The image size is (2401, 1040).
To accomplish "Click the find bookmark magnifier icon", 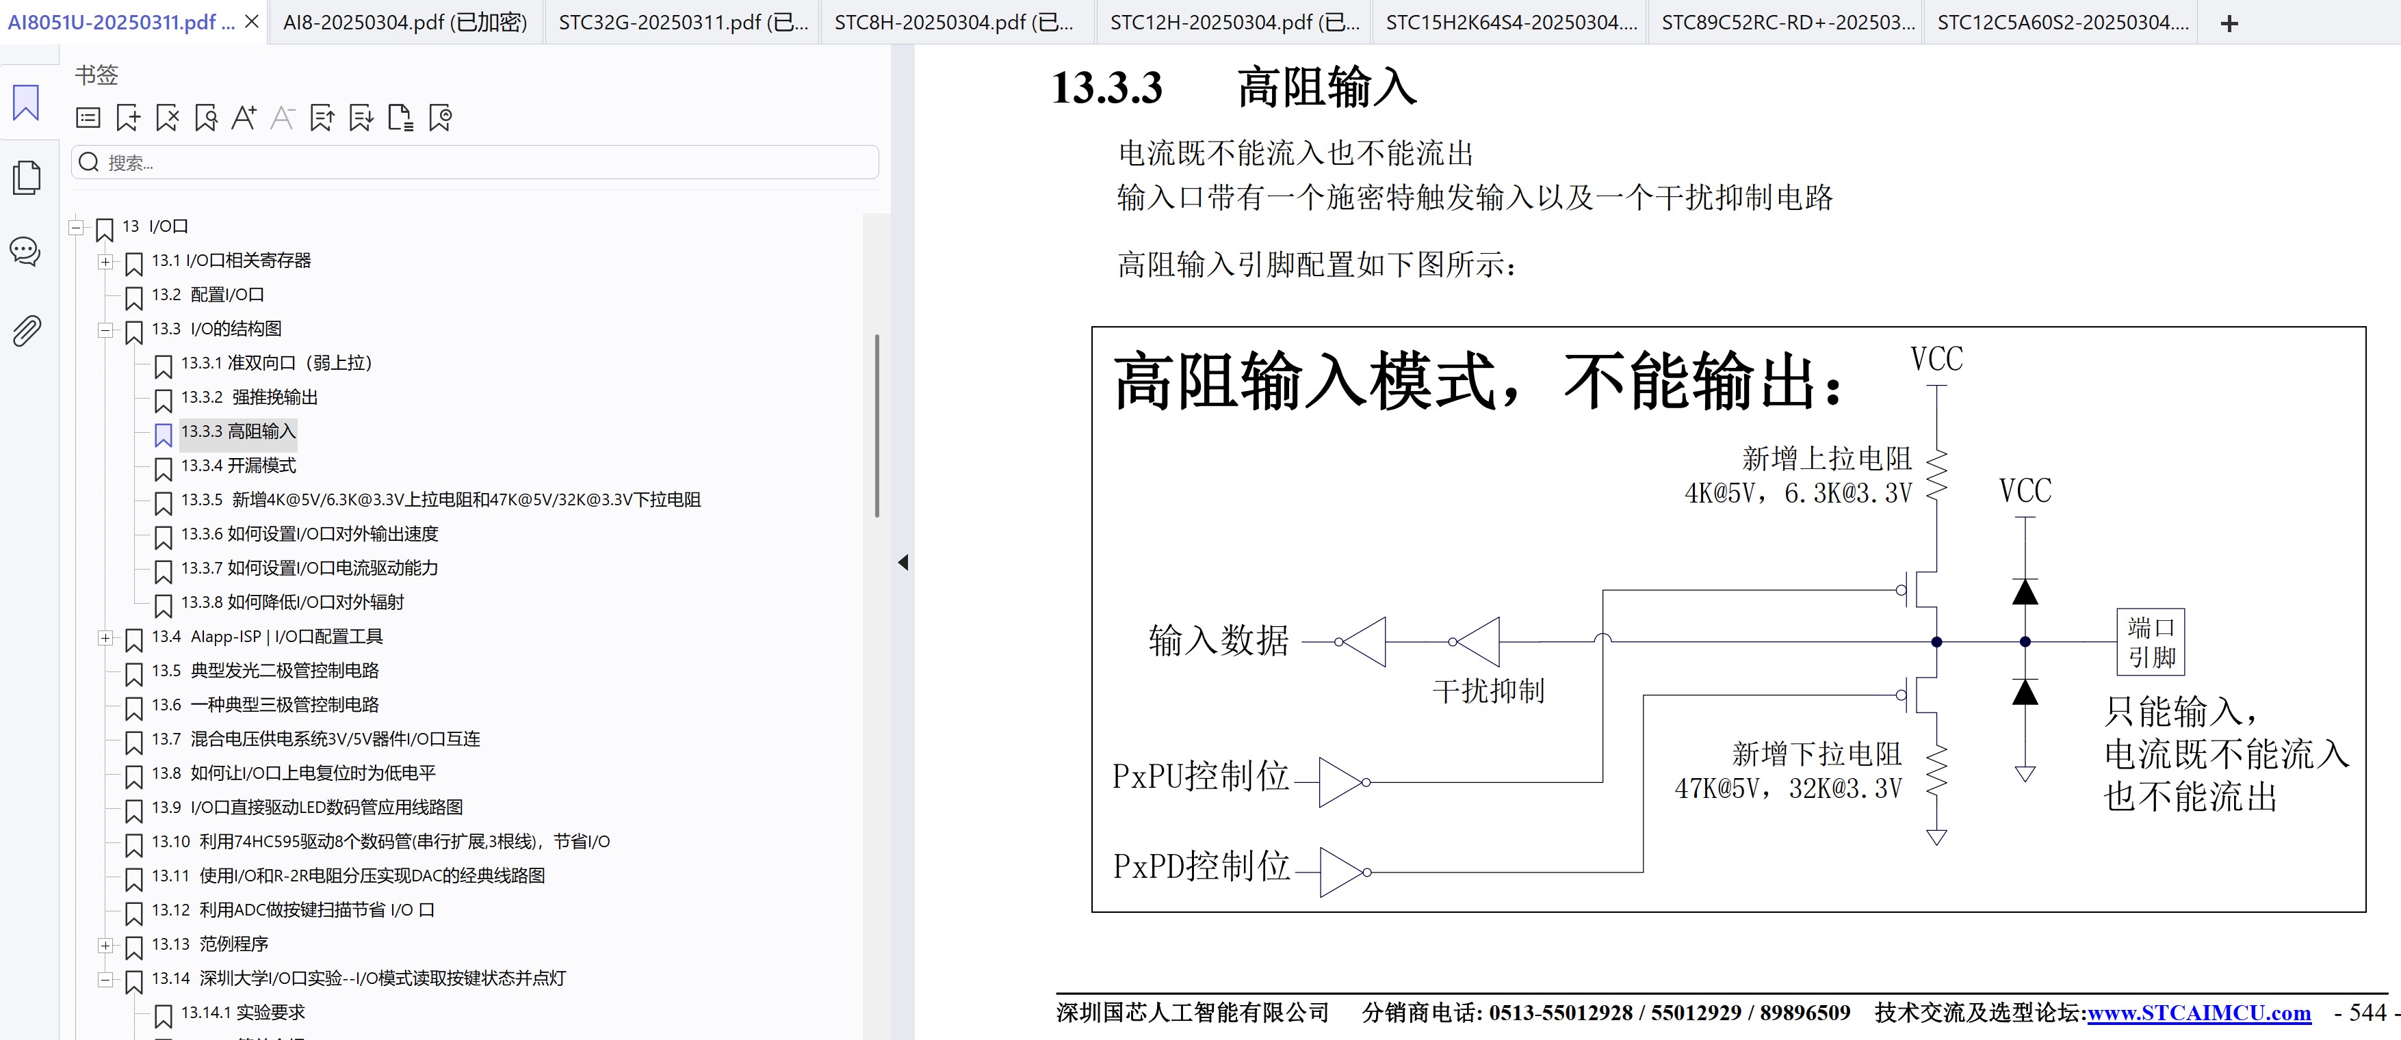I will point(206,118).
